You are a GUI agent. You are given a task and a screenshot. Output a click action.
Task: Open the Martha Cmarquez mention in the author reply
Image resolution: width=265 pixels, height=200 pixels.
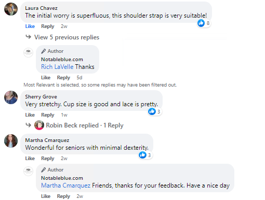(x=65, y=185)
